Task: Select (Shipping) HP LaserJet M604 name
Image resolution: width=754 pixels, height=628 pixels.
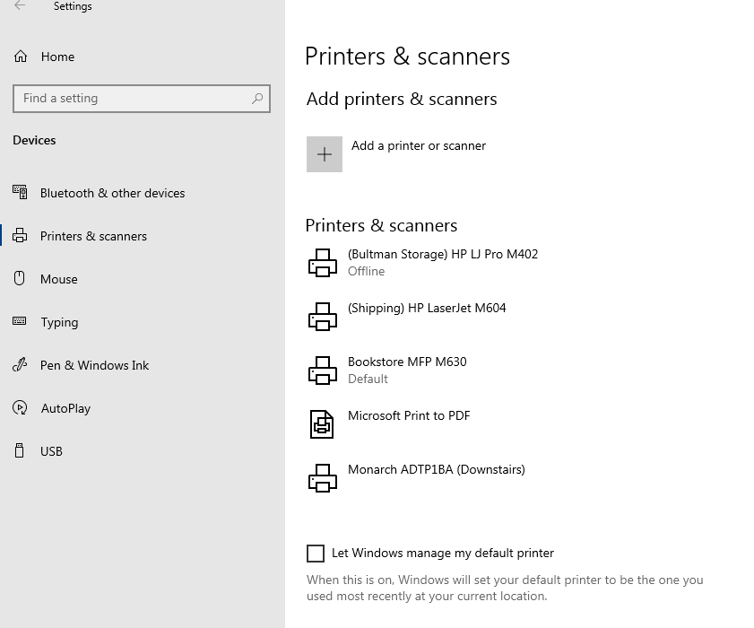Action: coord(427,308)
